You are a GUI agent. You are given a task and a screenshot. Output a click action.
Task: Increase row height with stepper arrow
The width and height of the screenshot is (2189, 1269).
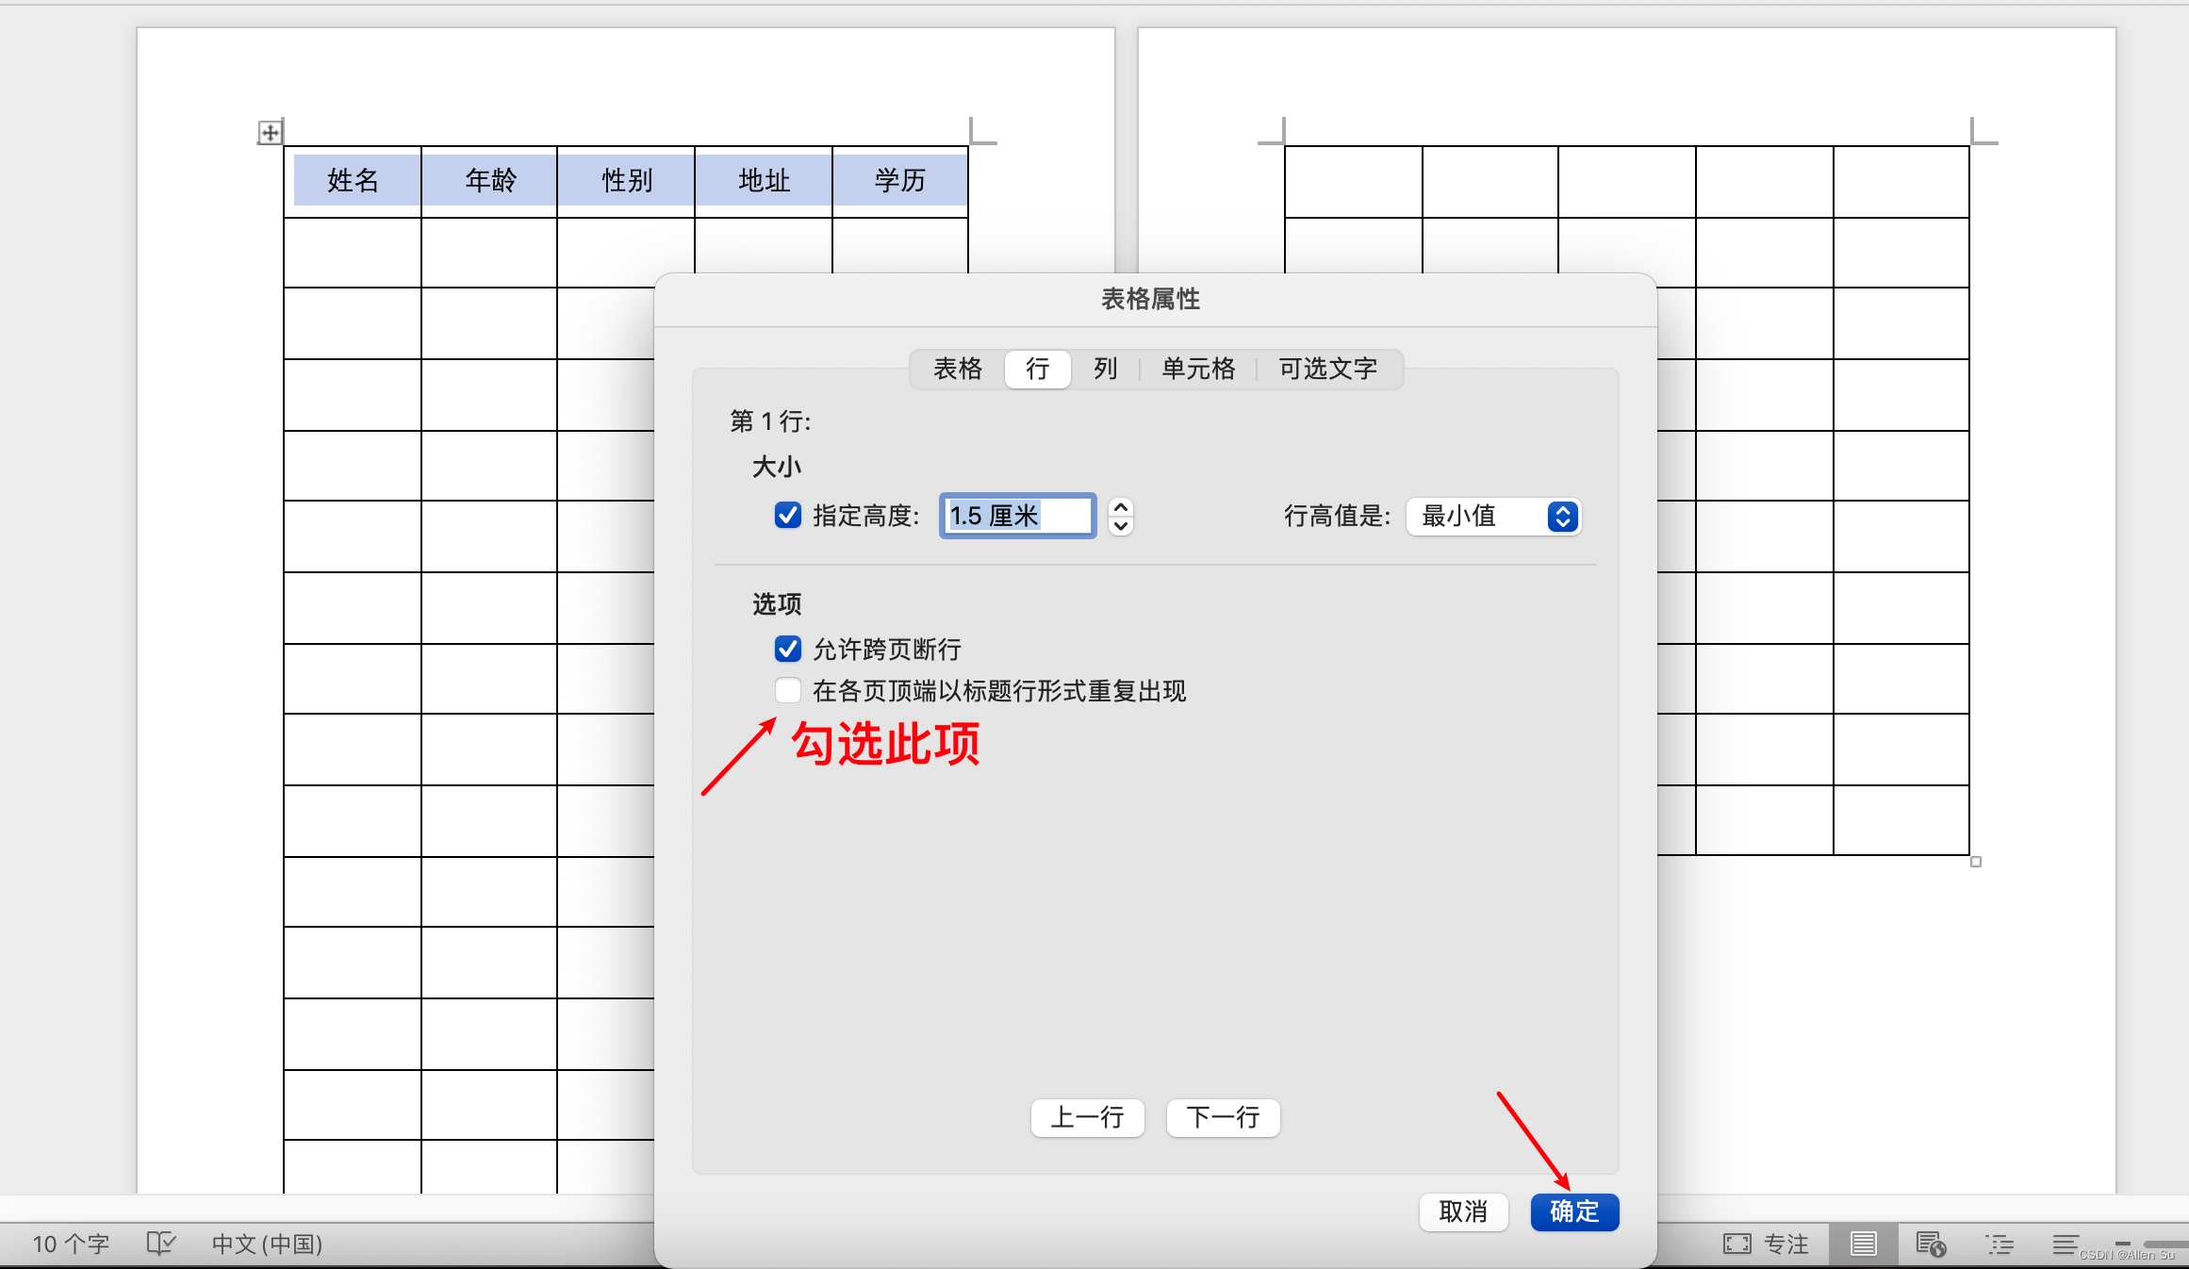[x=1120, y=506]
